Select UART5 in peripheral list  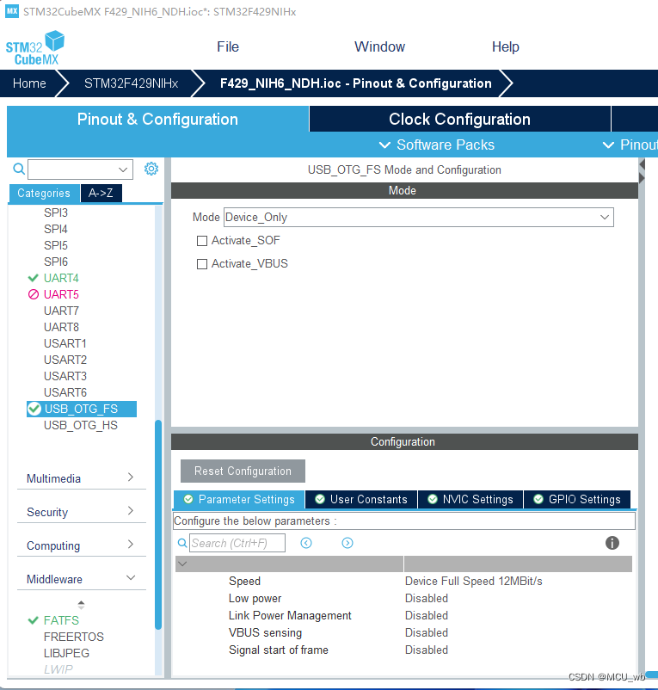click(61, 294)
